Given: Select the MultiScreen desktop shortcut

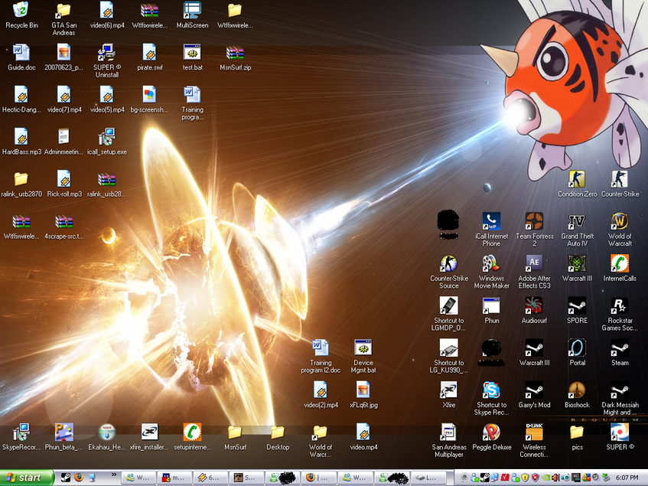Looking at the screenshot, I should [192, 15].
